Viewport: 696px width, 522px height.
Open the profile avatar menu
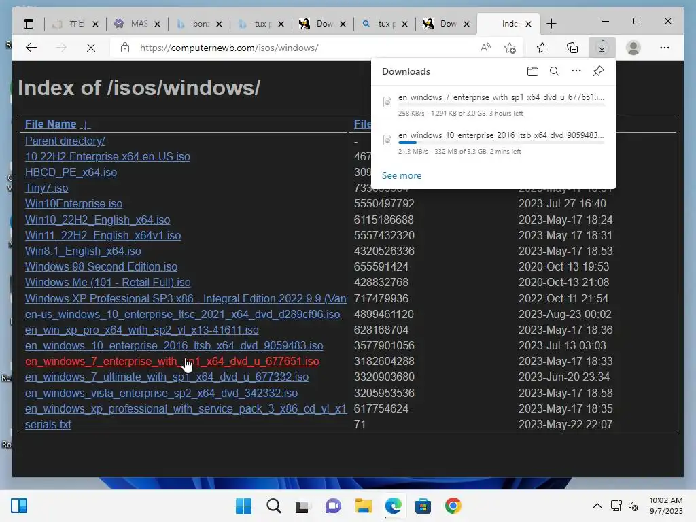[x=633, y=48]
